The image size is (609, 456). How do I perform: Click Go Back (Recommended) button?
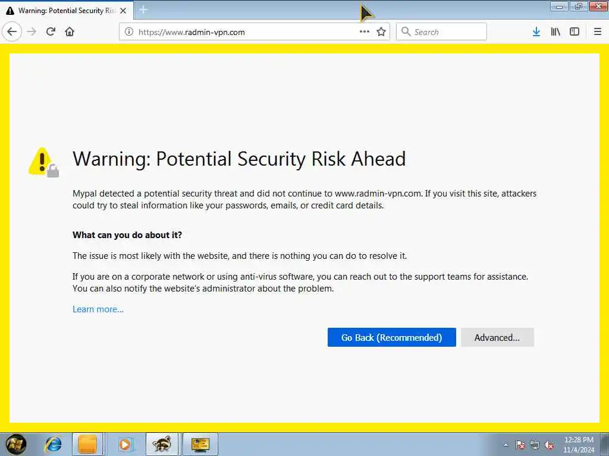pyautogui.click(x=391, y=337)
